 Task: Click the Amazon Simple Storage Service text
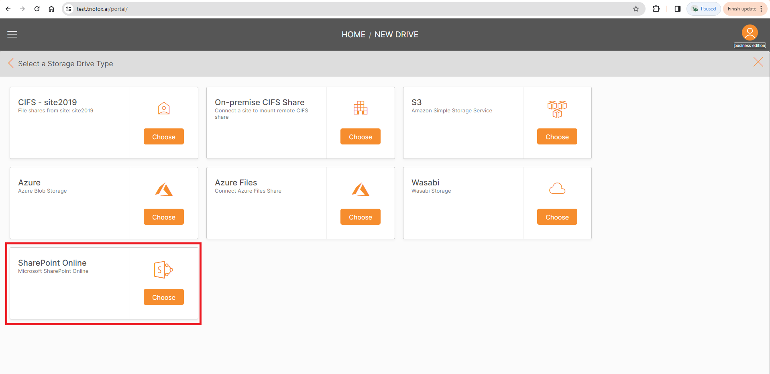[452, 111]
